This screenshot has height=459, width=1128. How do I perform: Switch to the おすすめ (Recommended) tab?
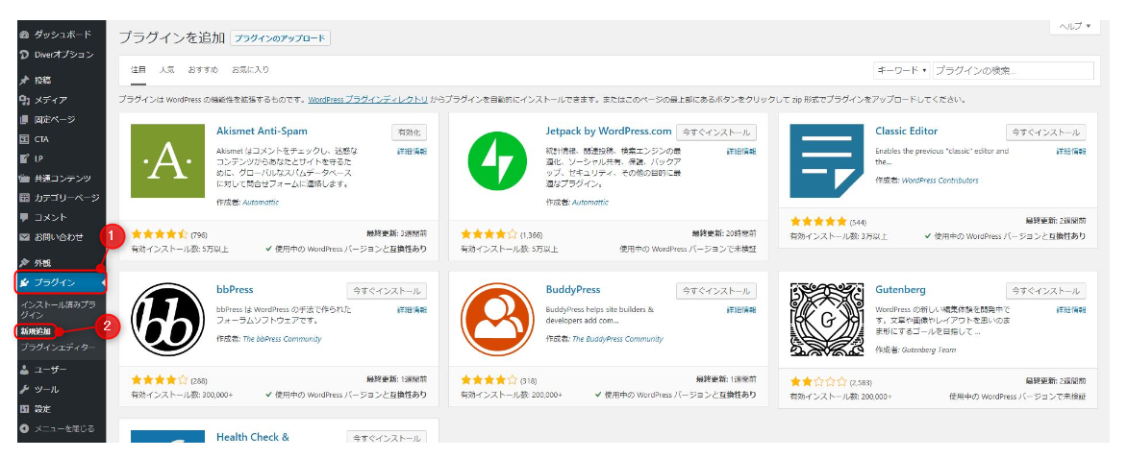point(203,70)
